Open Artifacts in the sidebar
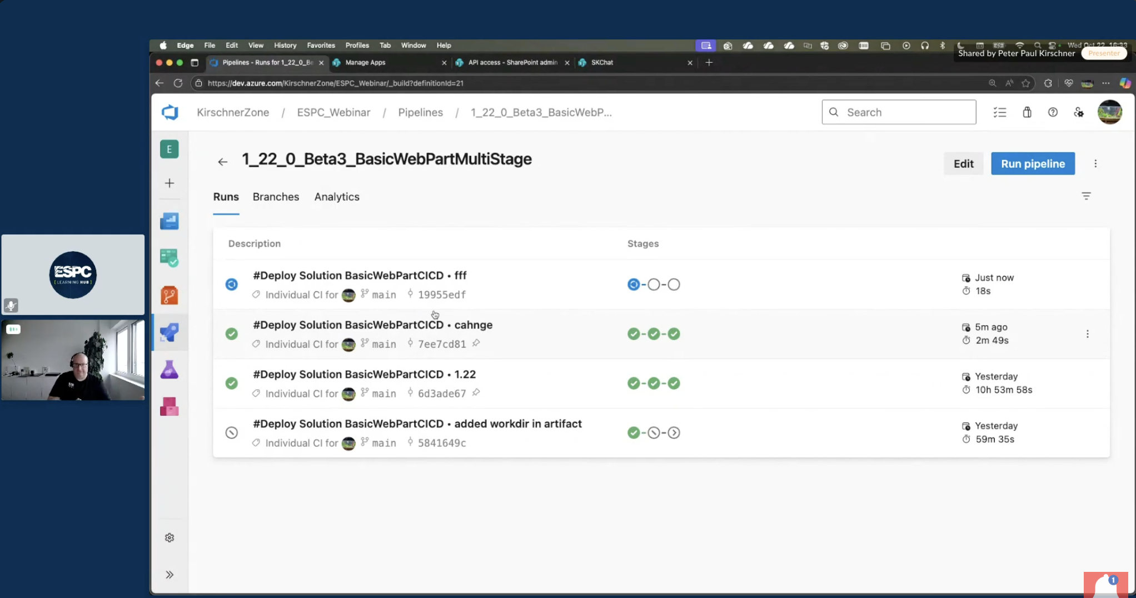The height and width of the screenshot is (598, 1136). click(170, 407)
